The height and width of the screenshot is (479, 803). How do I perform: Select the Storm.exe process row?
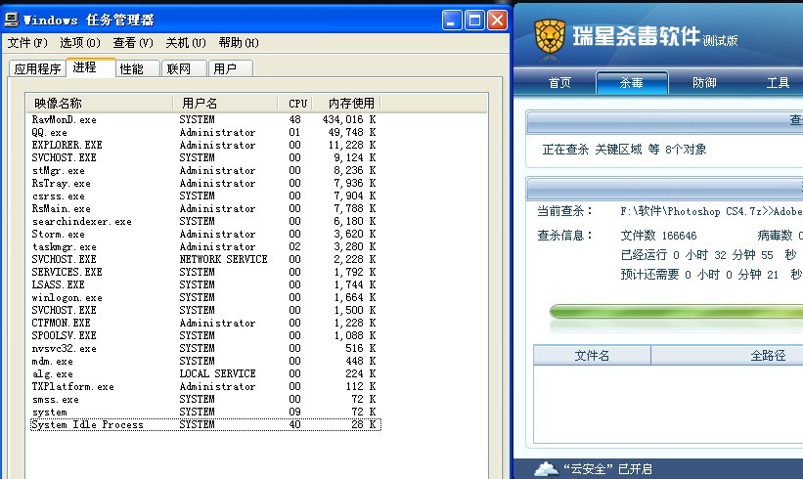coord(205,234)
